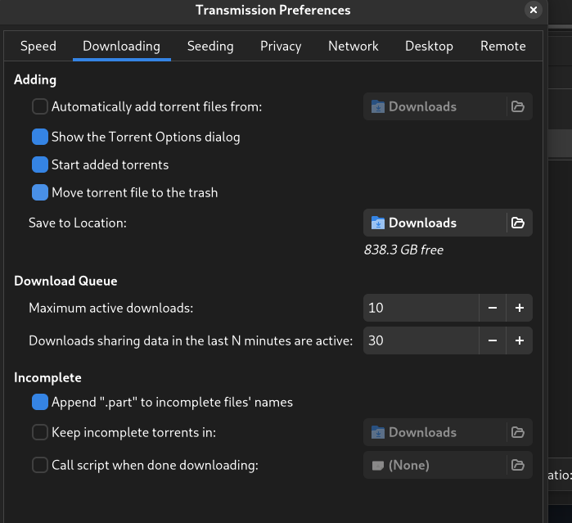Viewport: 572px width, 523px height.
Task: Open the (None) script chooser
Action: tap(448, 465)
